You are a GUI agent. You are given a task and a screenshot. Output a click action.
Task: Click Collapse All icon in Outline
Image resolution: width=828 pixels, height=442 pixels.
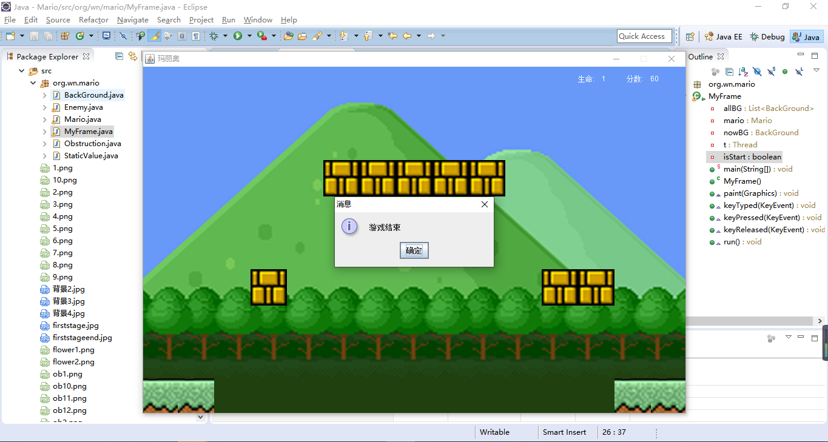point(729,72)
